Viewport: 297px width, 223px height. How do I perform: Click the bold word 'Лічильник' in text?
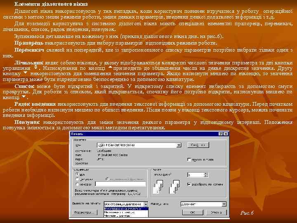coord(29,63)
